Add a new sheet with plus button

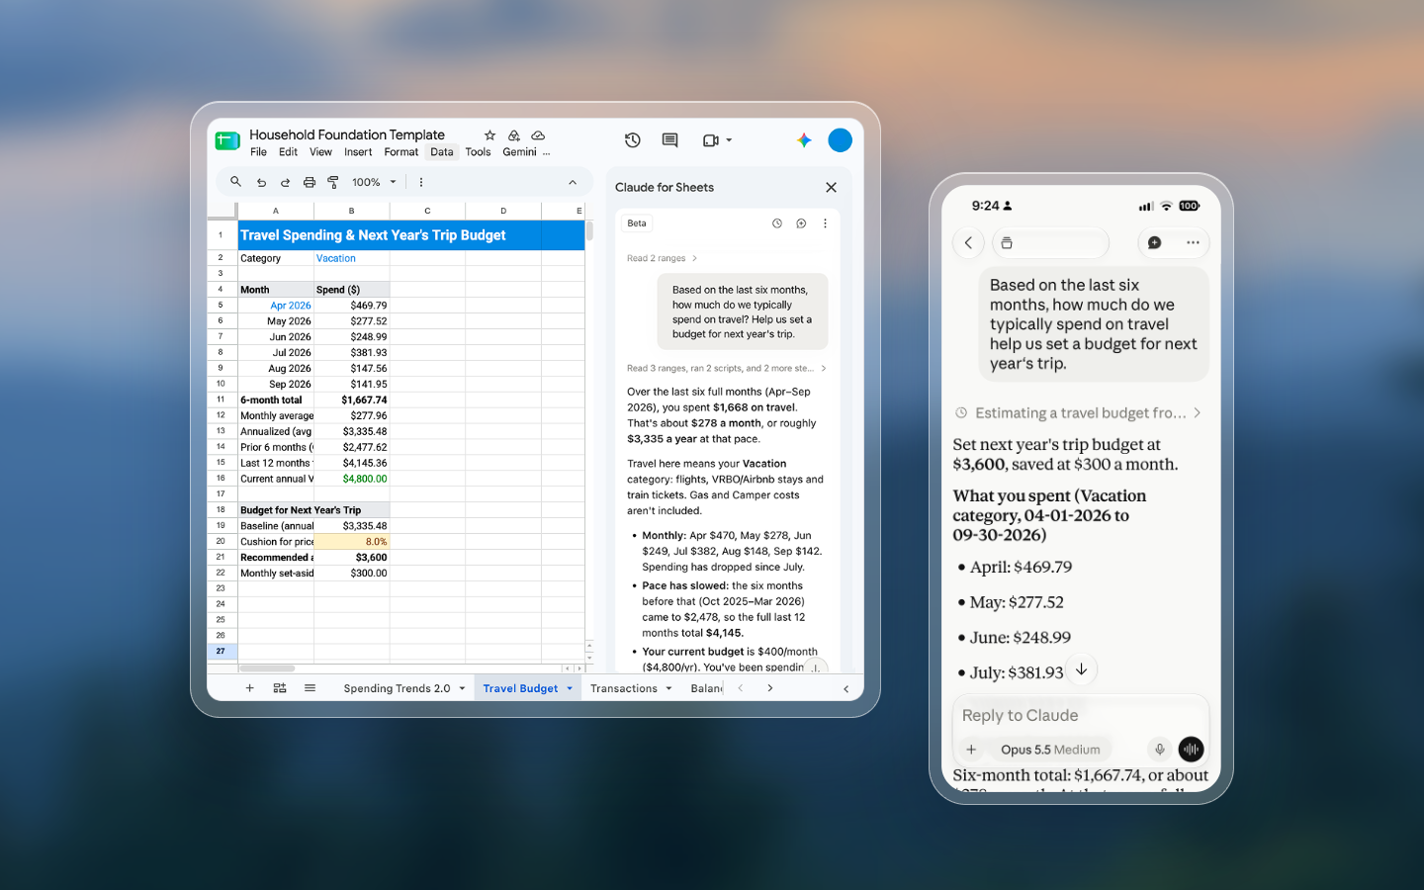pos(250,688)
